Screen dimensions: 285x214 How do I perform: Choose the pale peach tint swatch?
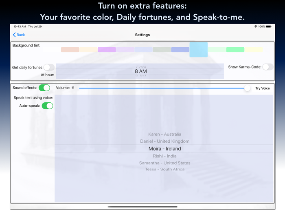click(x=88, y=50)
